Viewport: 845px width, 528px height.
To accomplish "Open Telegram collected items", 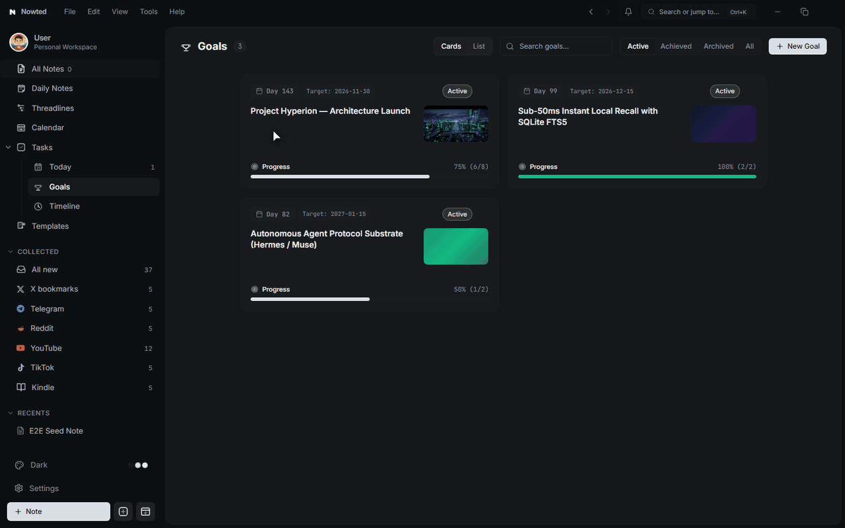I will [83, 309].
